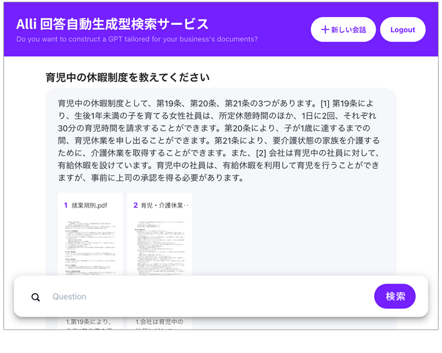This screenshot has width=442, height=353.
Task: Click the magnifying glass search icon
Action: (35, 296)
